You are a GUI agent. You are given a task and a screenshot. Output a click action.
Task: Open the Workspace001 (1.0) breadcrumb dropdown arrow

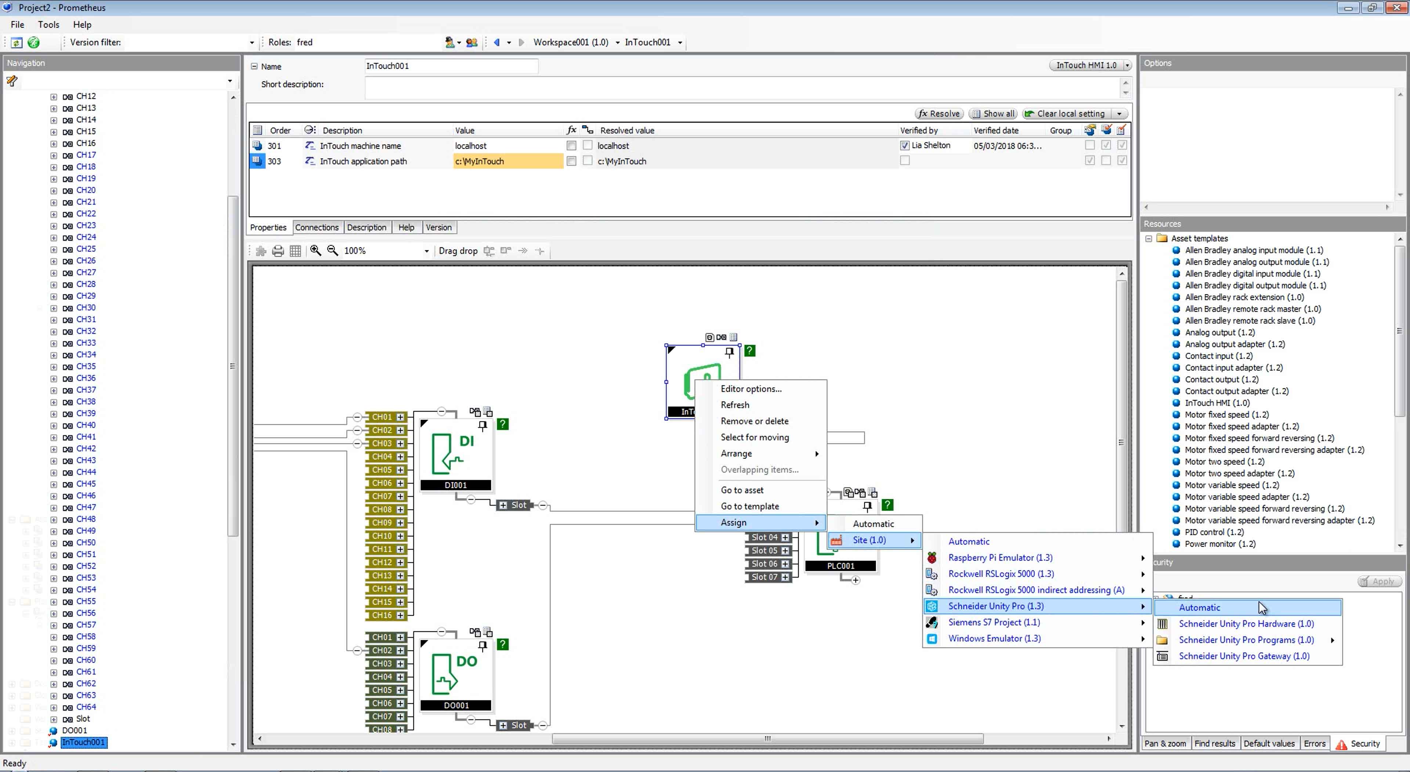coord(617,43)
